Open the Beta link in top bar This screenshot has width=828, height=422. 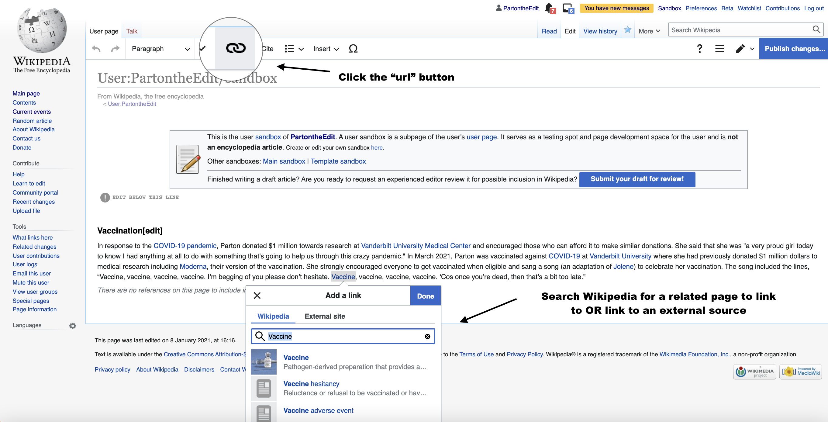click(x=727, y=8)
